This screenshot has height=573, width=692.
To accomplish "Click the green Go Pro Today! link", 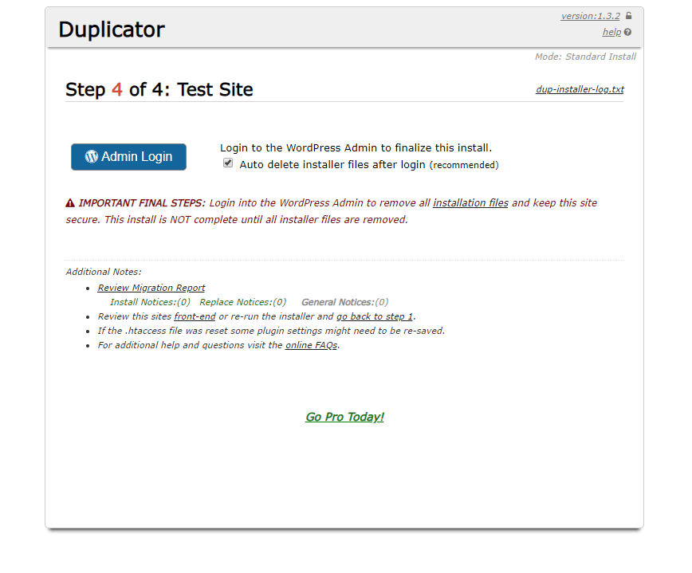I will click(344, 417).
